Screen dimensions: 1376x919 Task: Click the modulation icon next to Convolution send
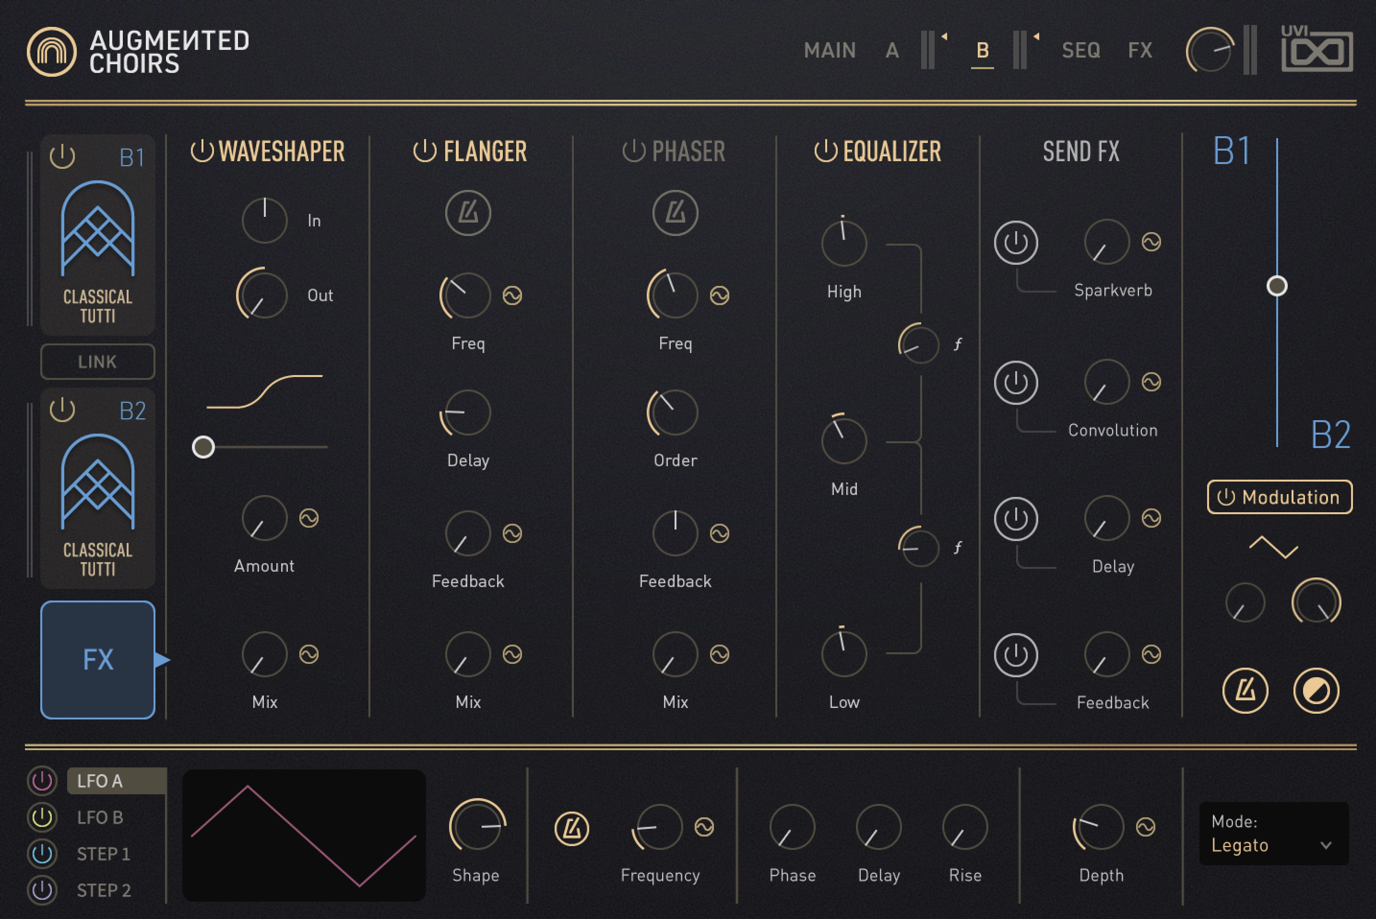tap(1151, 381)
